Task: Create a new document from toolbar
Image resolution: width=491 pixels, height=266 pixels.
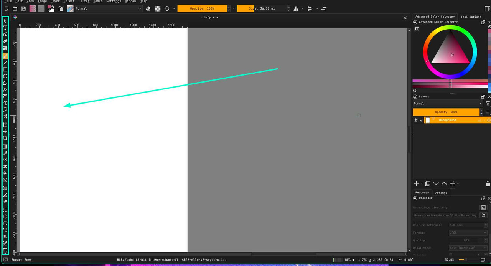Action: pyautogui.click(x=6, y=8)
